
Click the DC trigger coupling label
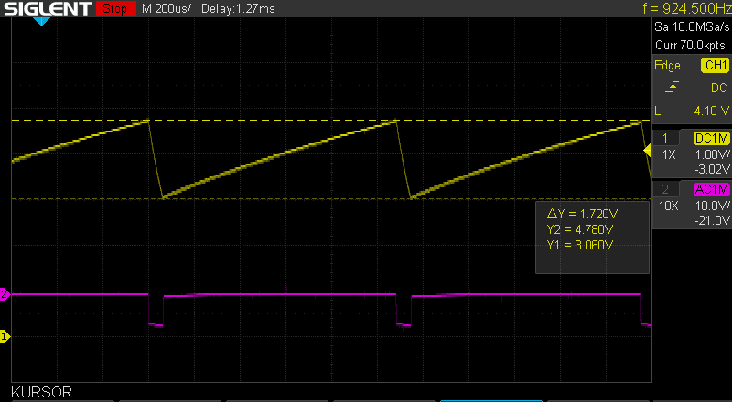[x=719, y=88]
